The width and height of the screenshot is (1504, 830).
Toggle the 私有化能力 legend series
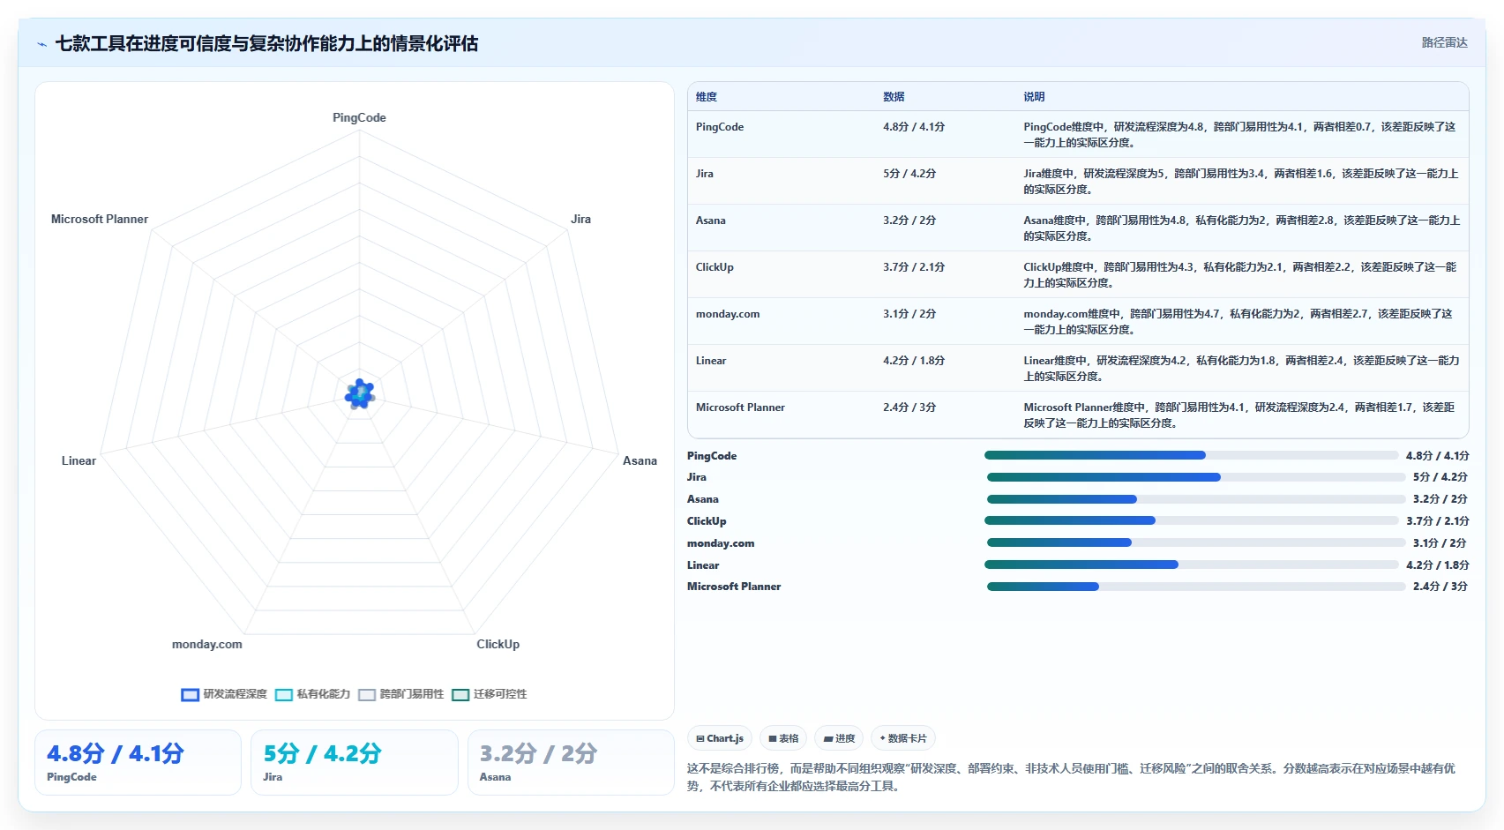(x=313, y=694)
